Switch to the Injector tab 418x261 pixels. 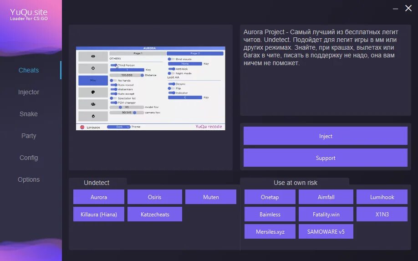click(x=29, y=92)
